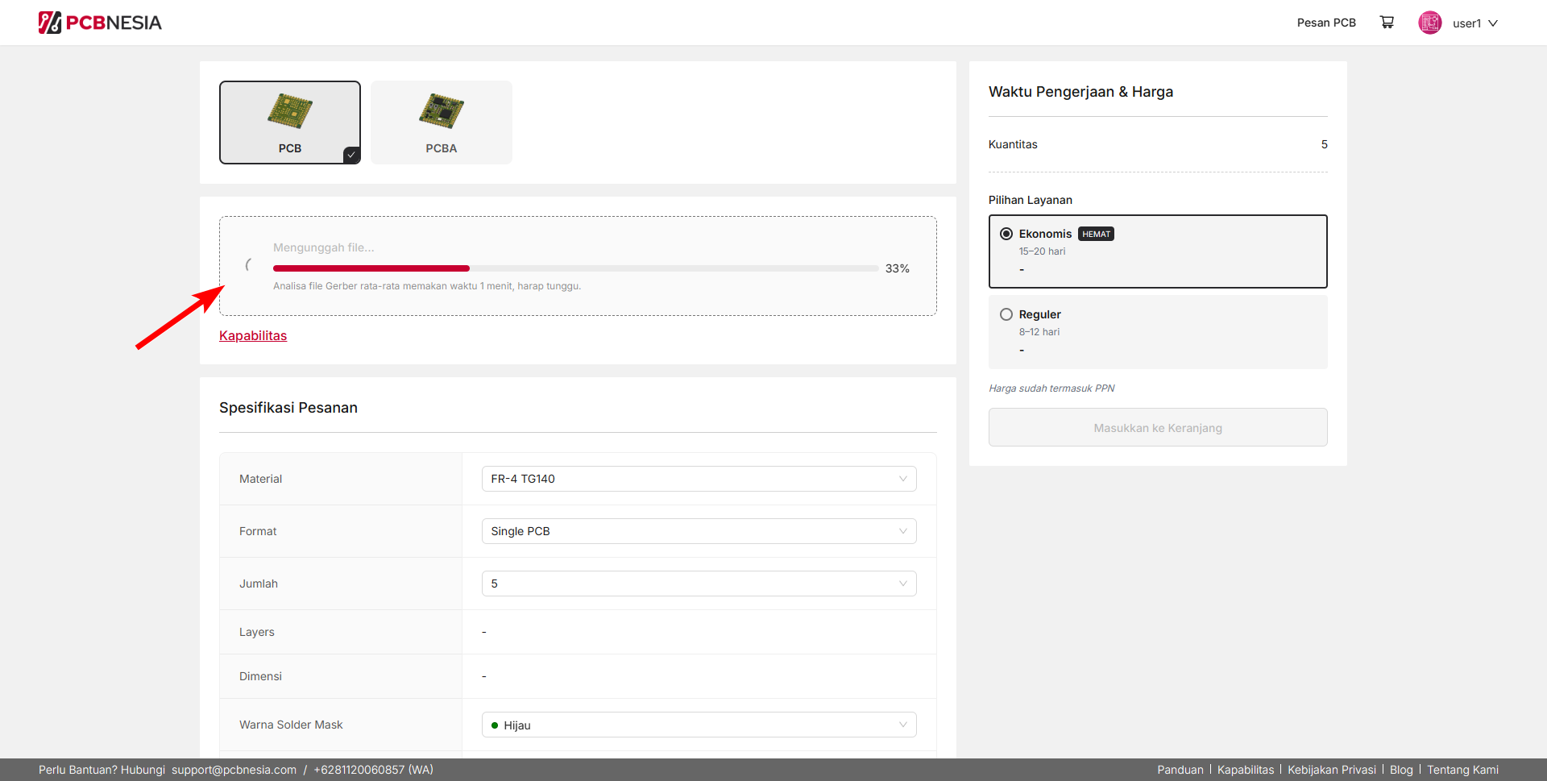Open the Blog footer link
Screen dimensions: 1547x781
[x=1401, y=770]
